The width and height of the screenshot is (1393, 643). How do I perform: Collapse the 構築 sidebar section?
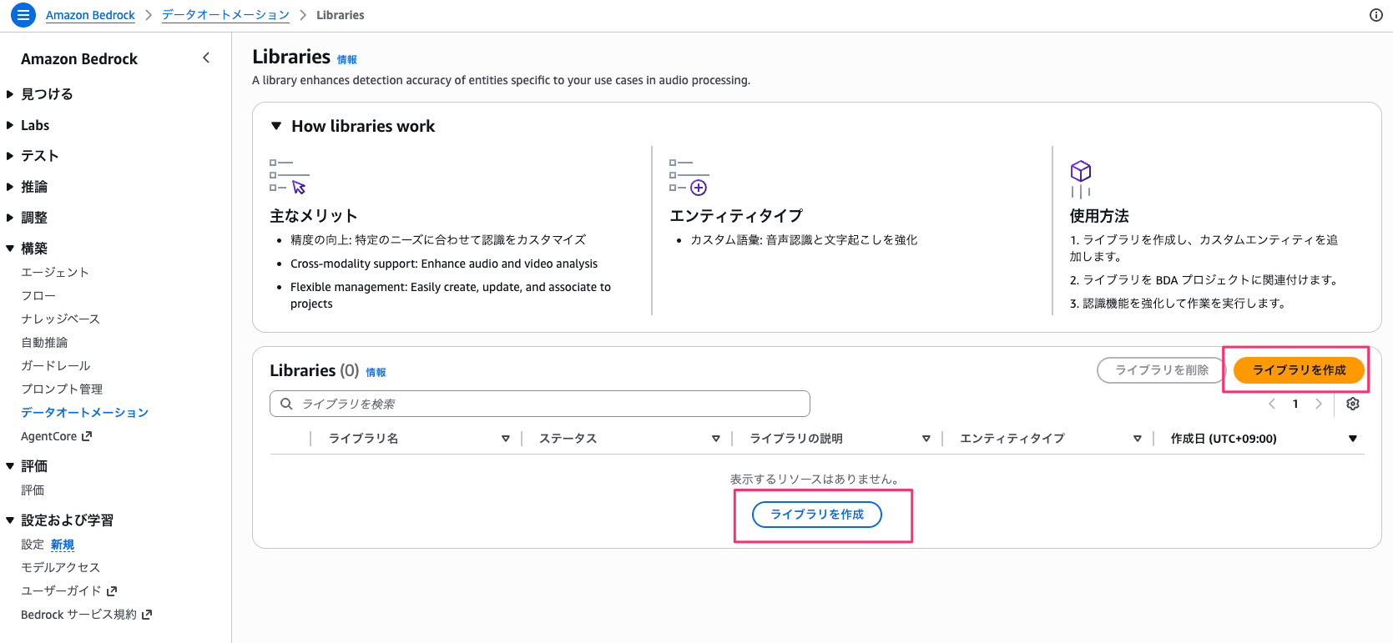tap(11, 249)
